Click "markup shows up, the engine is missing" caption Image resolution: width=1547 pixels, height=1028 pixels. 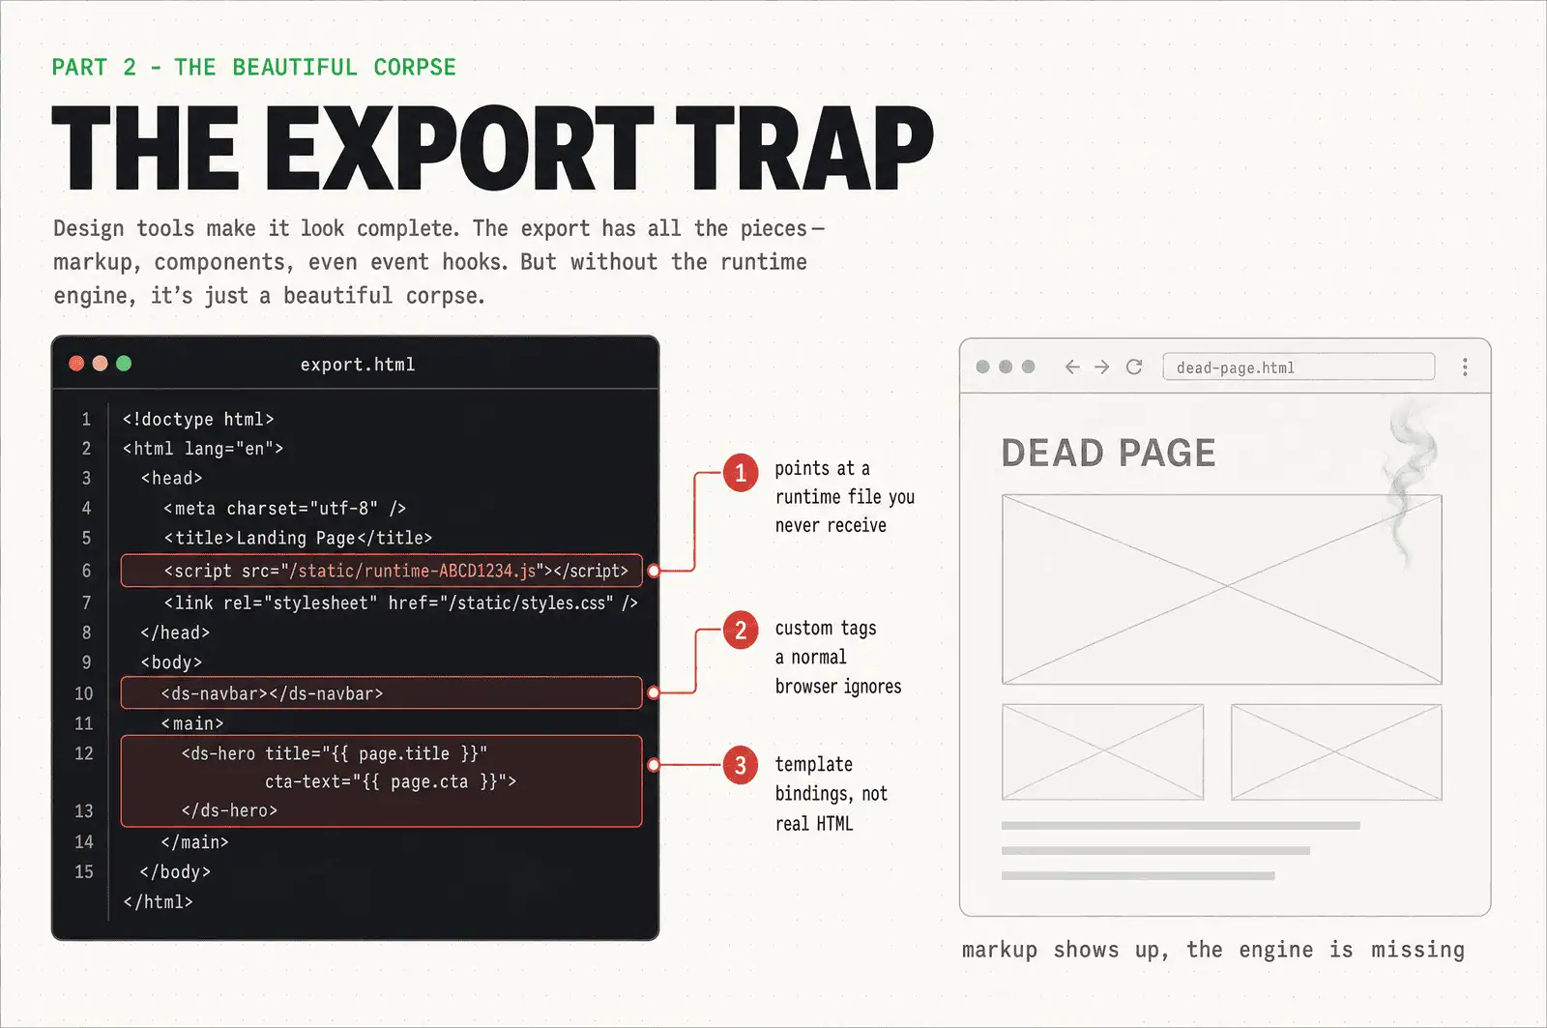(1213, 950)
